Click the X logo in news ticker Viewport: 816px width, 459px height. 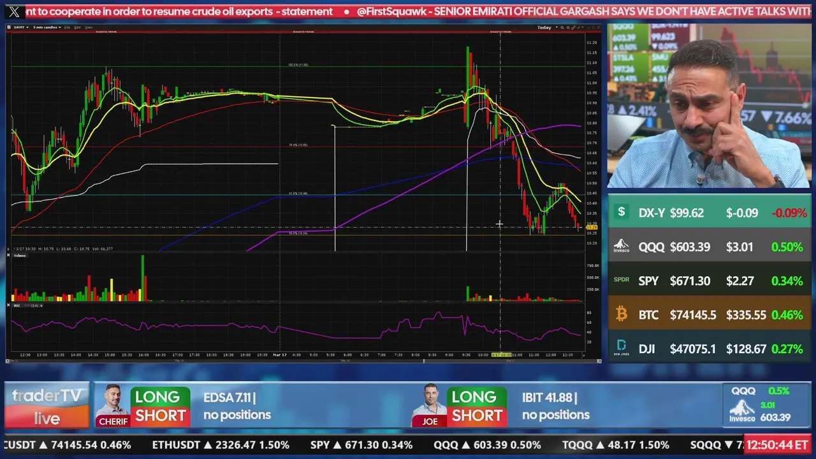pyautogui.click(x=13, y=11)
